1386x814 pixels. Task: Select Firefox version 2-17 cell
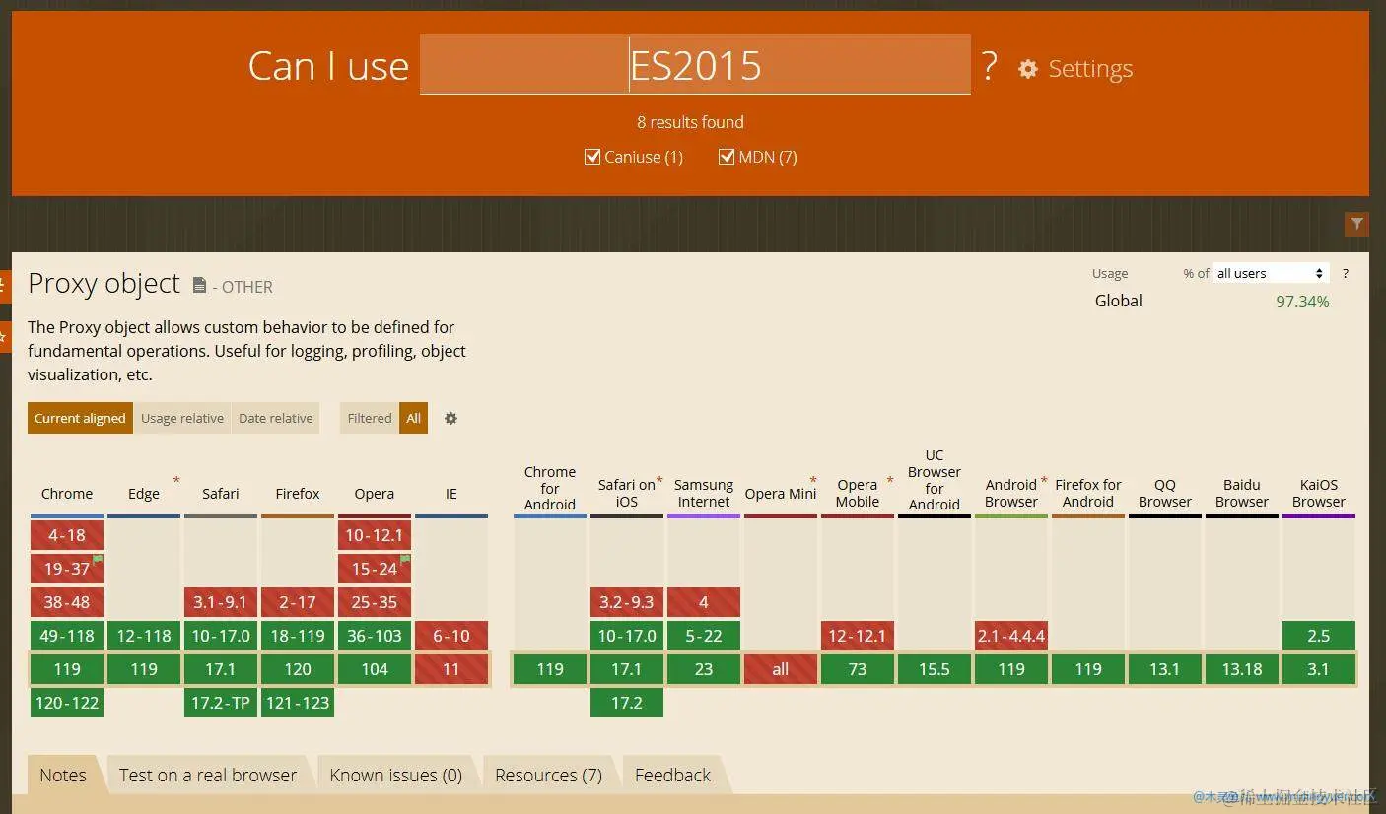pyautogui.click(x=298, y=602)
